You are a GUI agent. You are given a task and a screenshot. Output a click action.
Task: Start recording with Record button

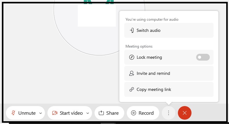[143, 113]
